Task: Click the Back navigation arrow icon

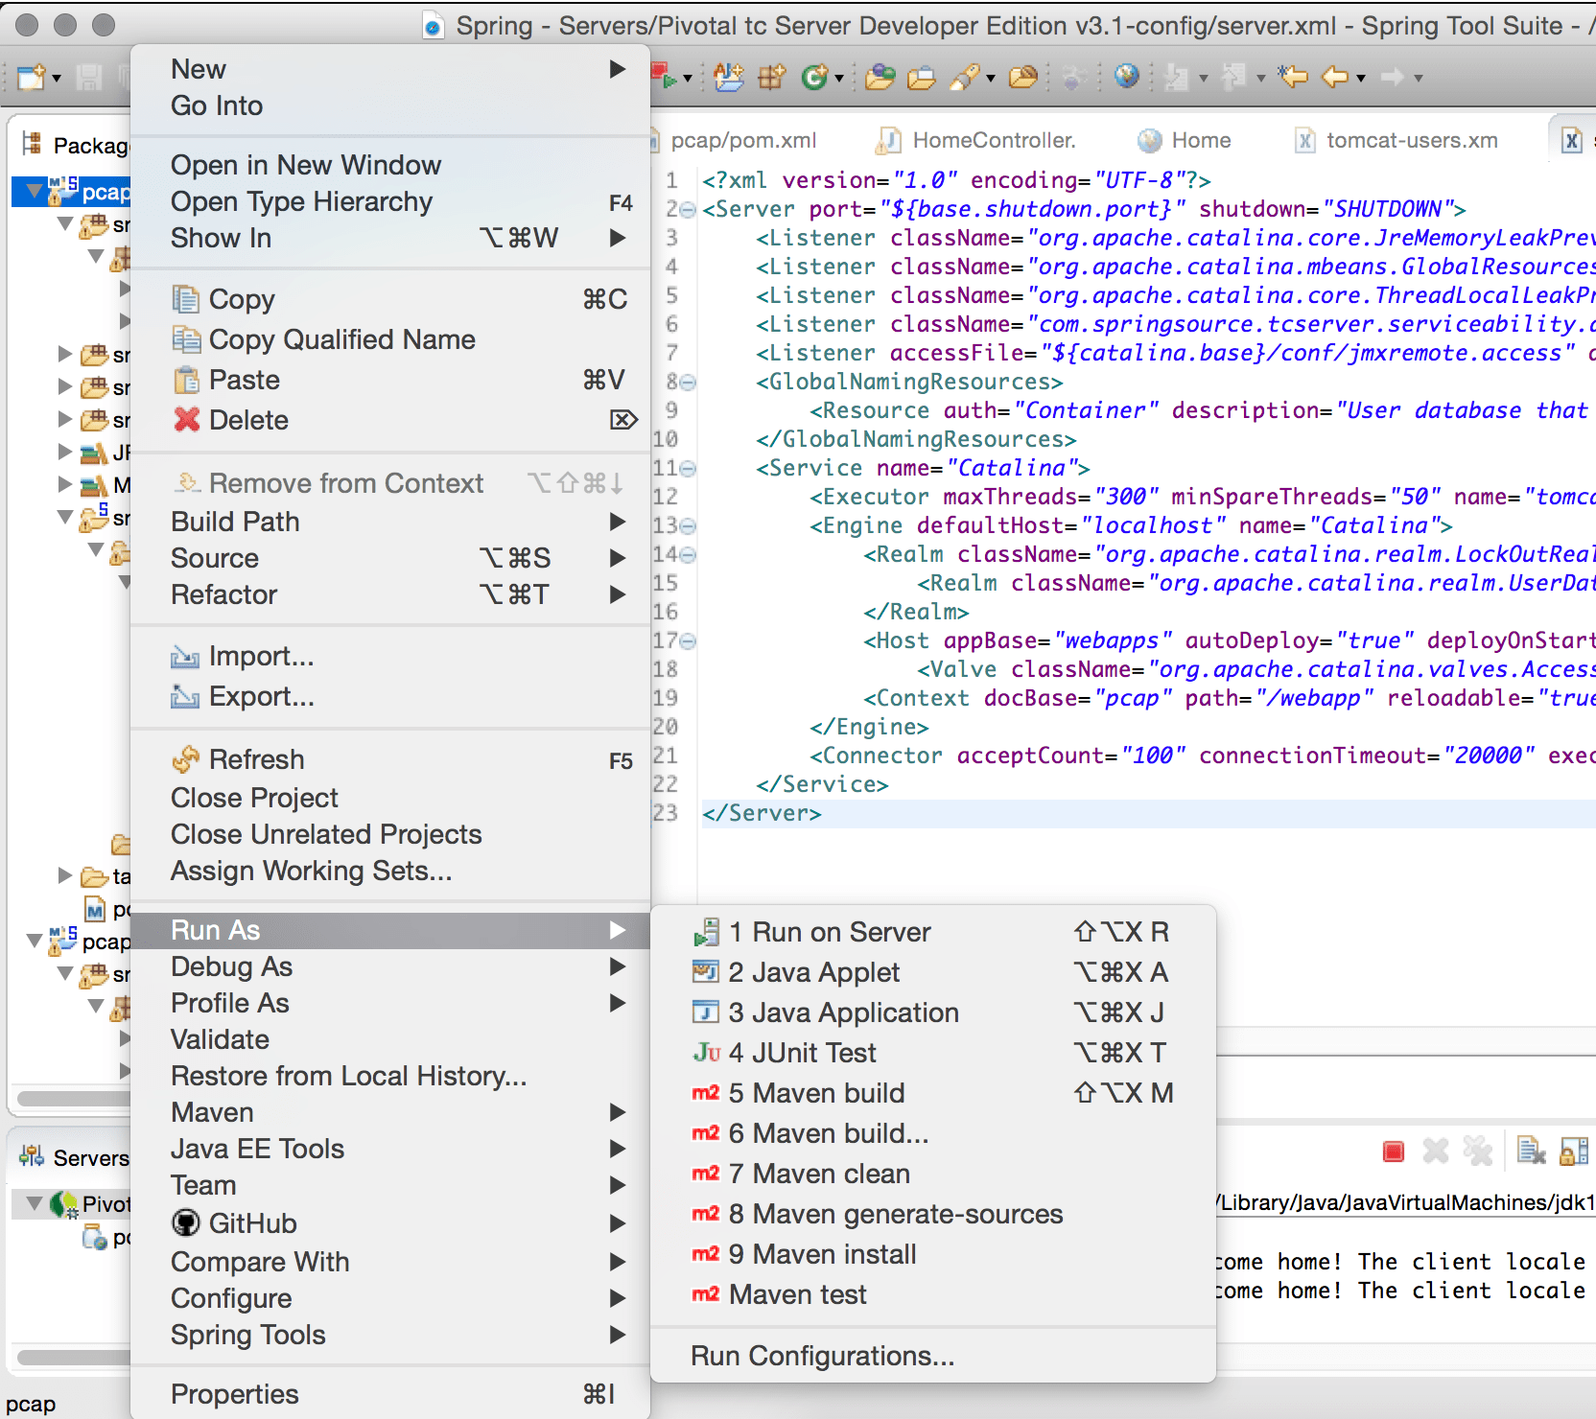Action: coord(1335,76)
